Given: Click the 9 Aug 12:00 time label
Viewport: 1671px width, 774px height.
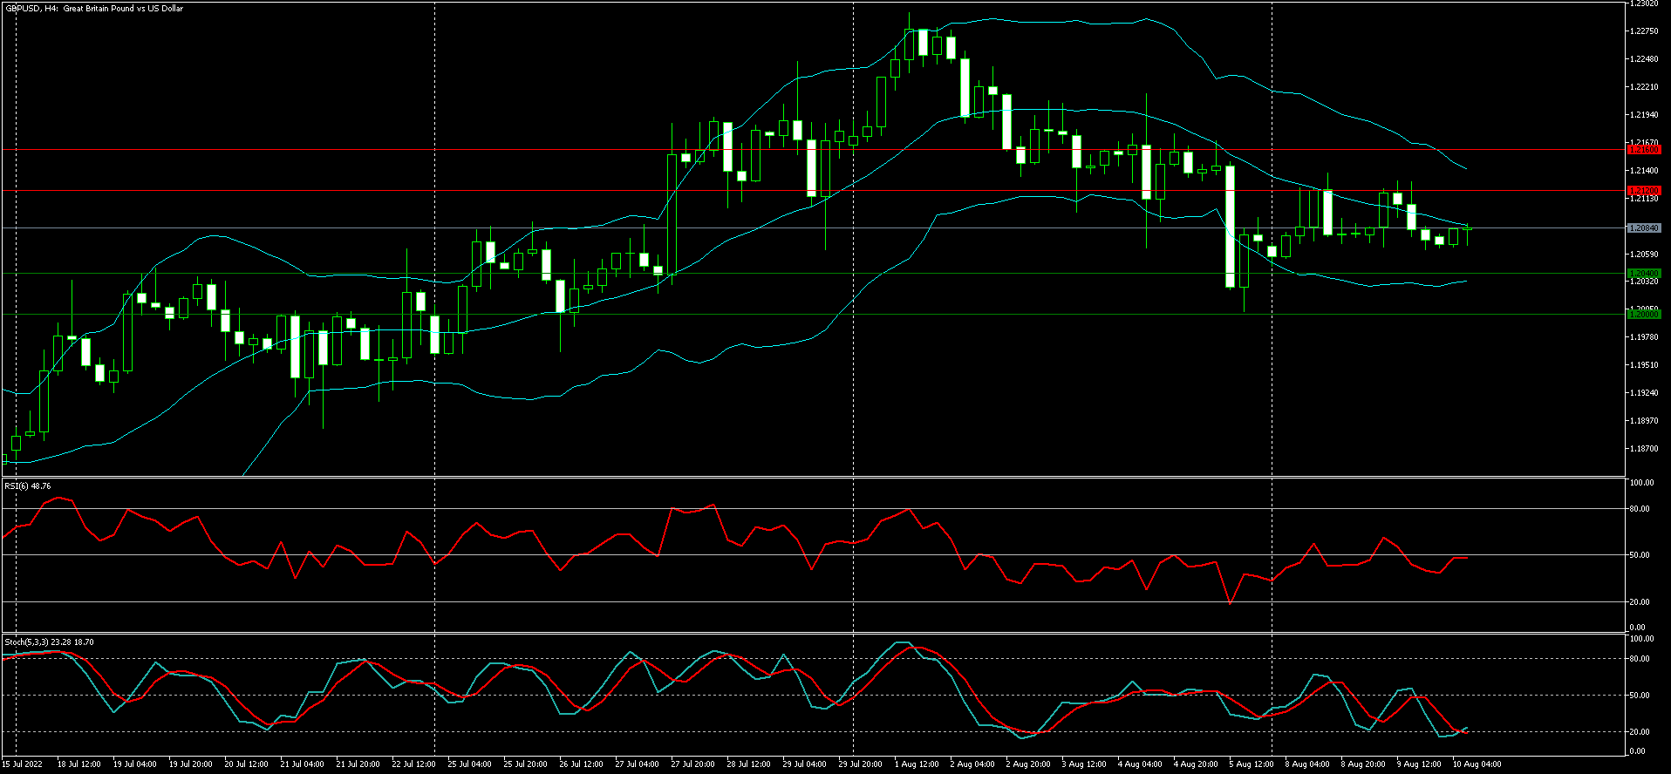Looking at the screenshot, I should tap(1418, 764).
